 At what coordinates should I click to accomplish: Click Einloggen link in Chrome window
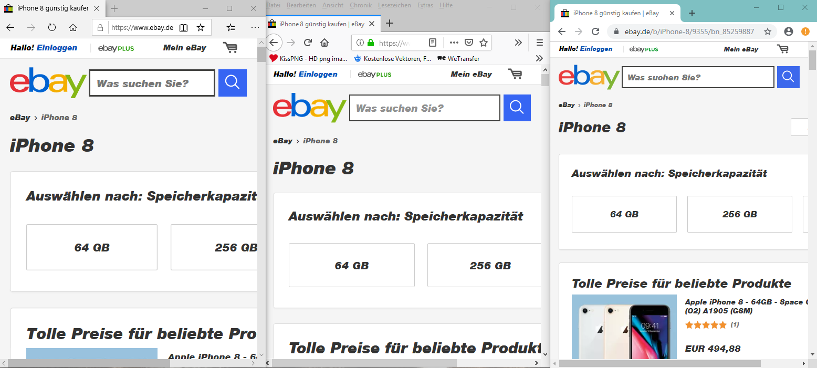596,49
